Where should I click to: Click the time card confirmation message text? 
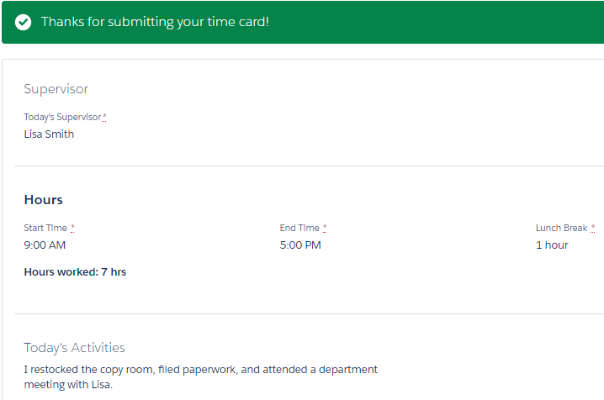pyautogui.click(x=155, y=22)
